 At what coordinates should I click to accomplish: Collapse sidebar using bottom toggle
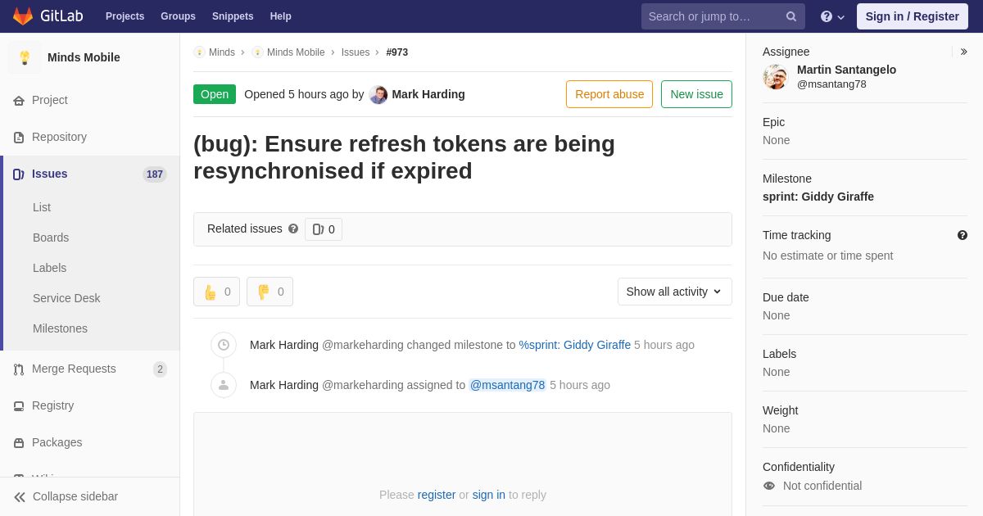[90, 496]
